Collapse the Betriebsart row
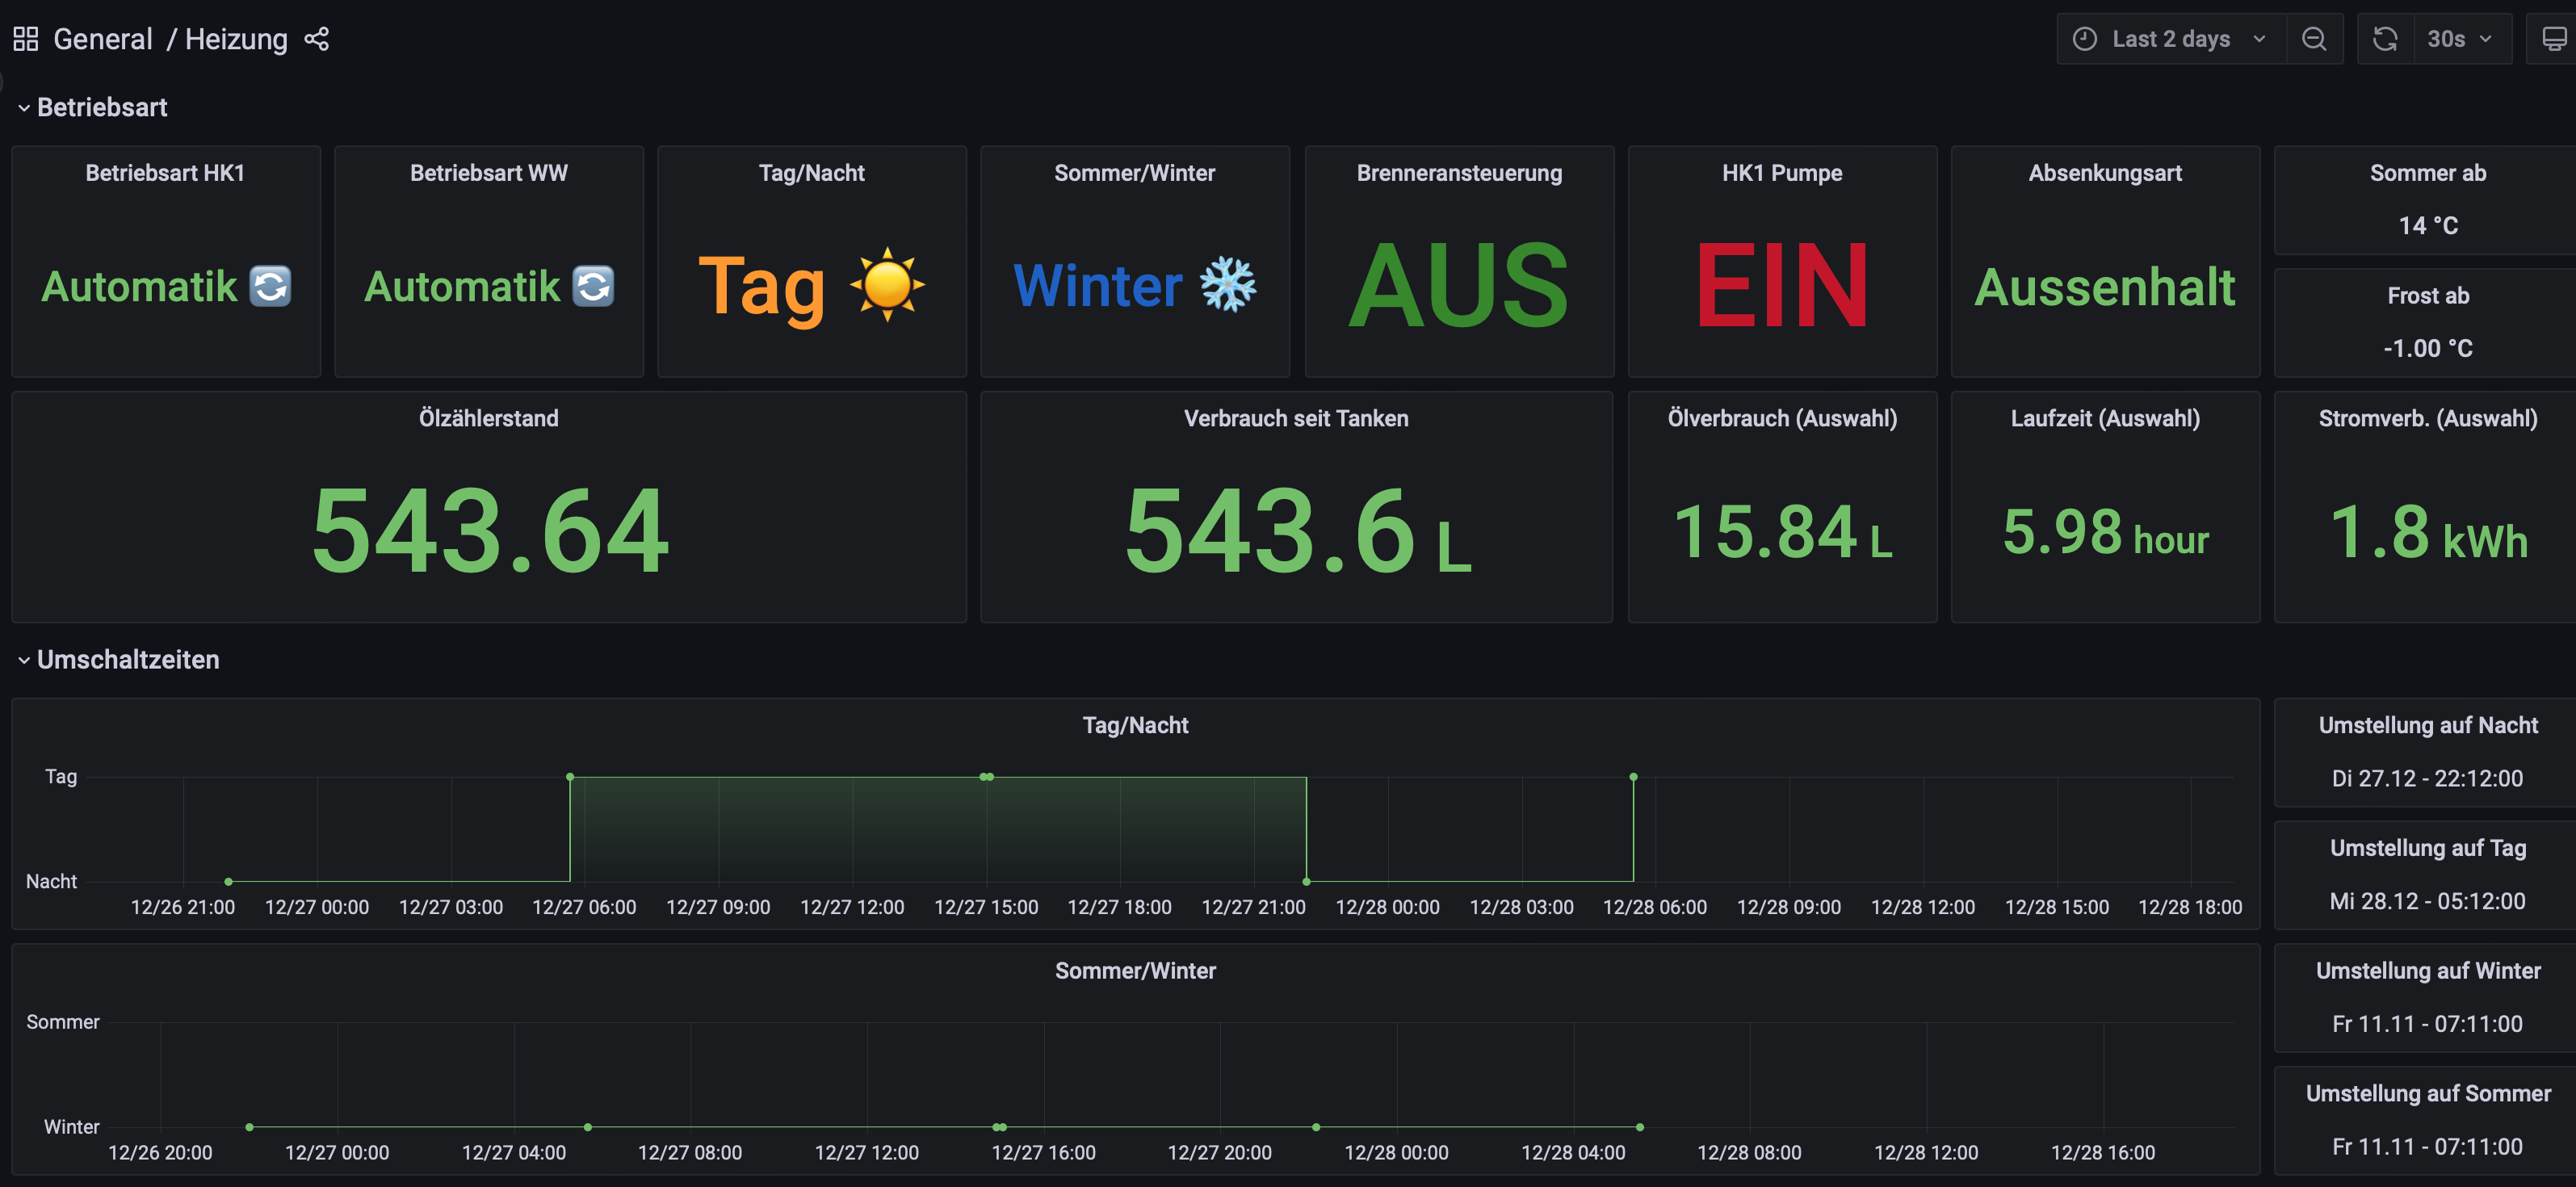The height and width of the screenshot is (1187, 2576). tap(101, 107)
